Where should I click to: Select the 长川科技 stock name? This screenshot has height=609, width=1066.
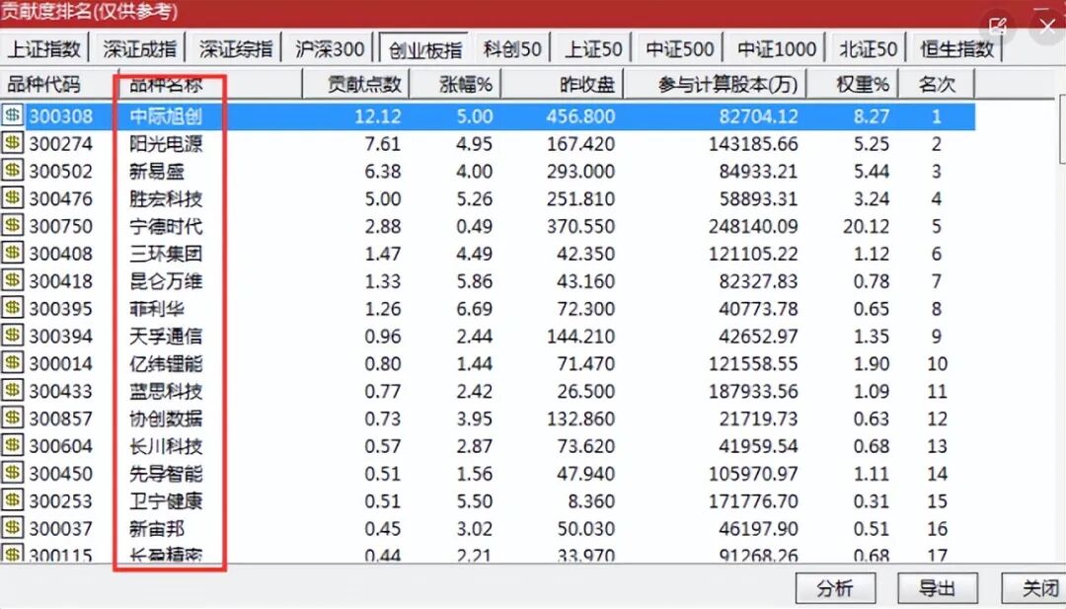(166, 446)
